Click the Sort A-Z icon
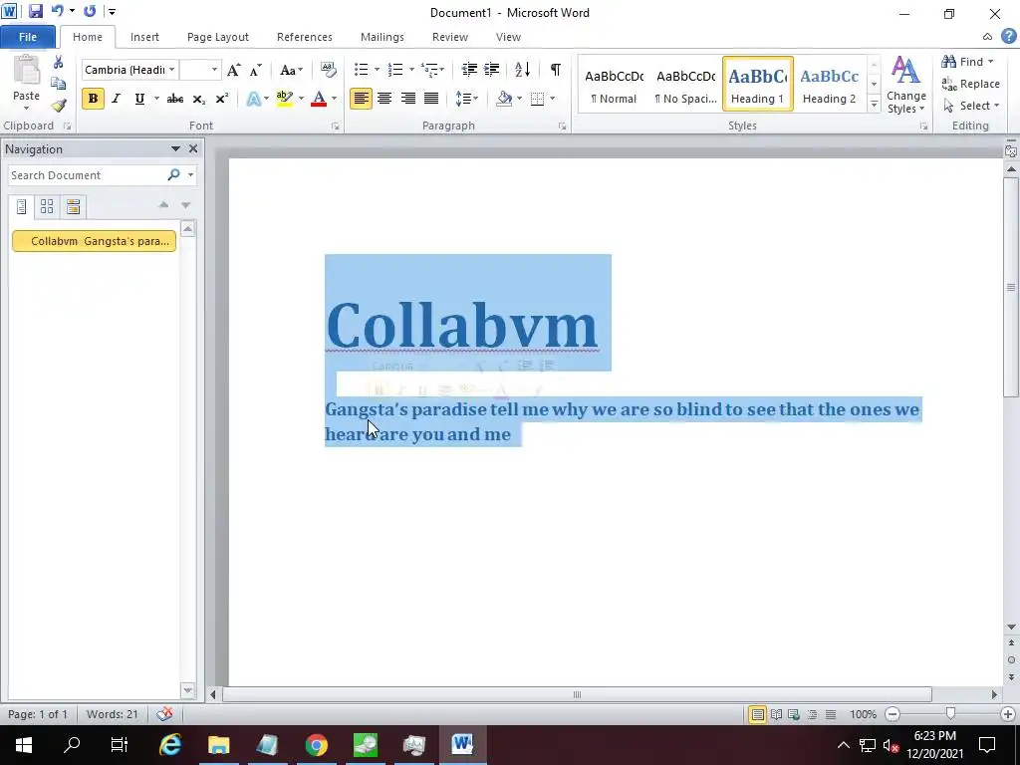Image resolution: width=1020 pixels, height=765 pixels. (522, 70)
